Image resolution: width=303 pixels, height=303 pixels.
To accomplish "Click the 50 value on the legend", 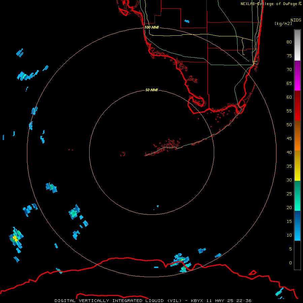I will click(x=289, y=125).
